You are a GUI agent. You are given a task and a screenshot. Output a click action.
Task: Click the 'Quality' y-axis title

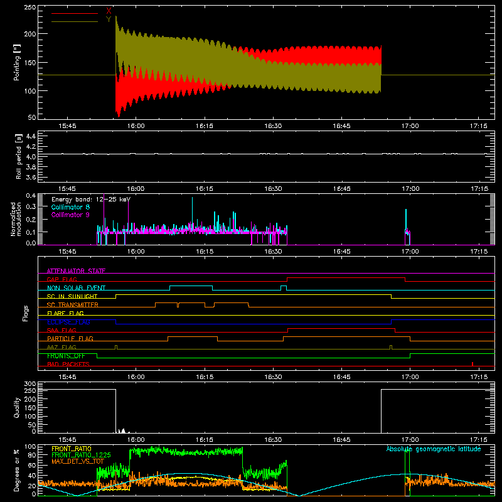click(x=17, y=407)
